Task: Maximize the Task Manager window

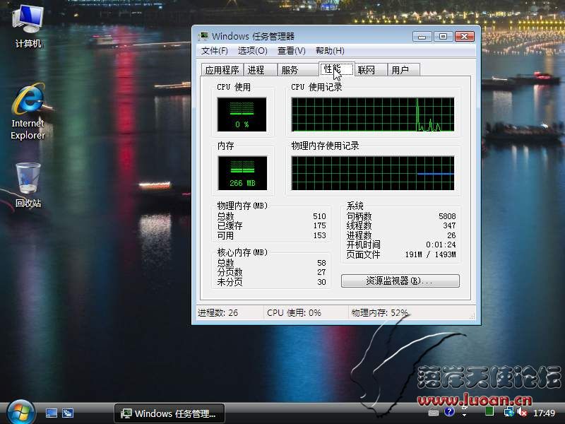Action: coord(444,37)
